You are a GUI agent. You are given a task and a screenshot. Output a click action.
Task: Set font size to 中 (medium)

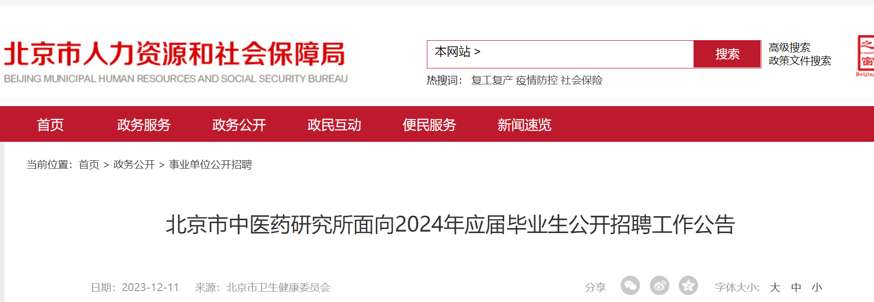[796, 288]
